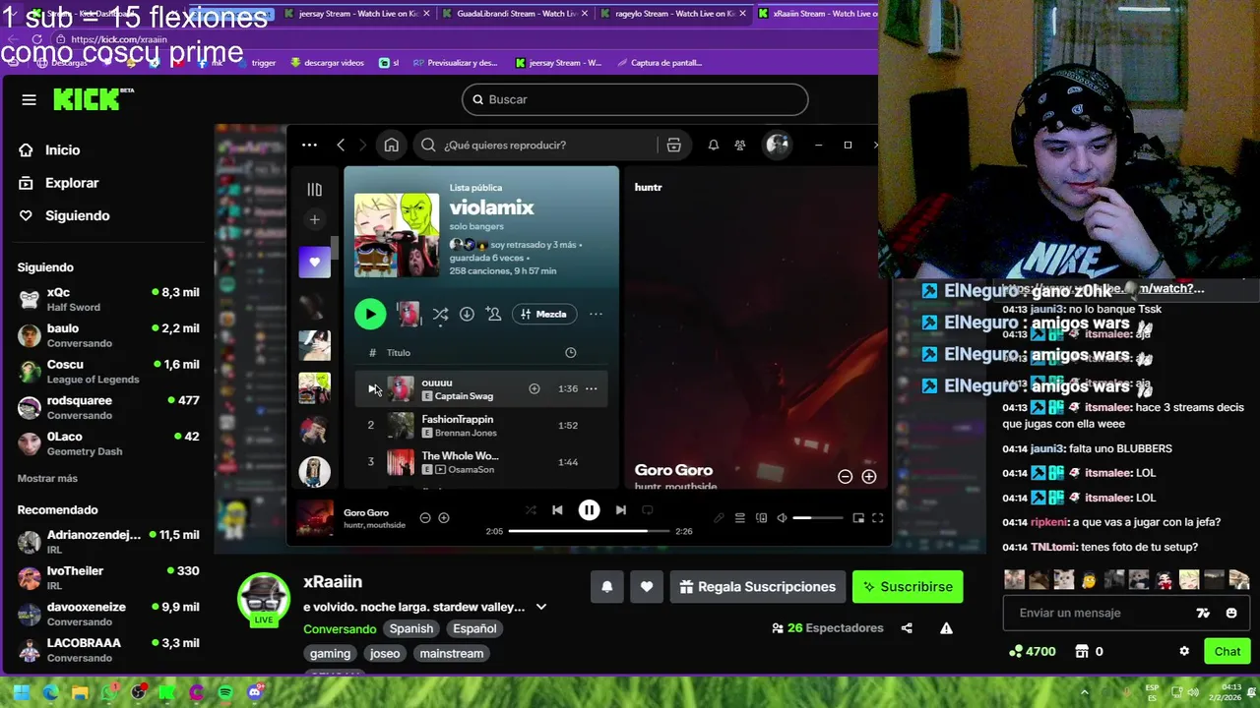This screenshot has height=708, width=1260.
Task: Open Spotify Home via house icon
Action: (391, 145)
